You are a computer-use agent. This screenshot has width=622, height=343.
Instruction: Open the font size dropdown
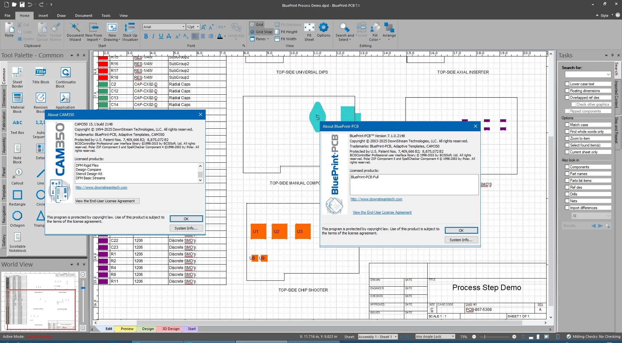tap(198, 27)
